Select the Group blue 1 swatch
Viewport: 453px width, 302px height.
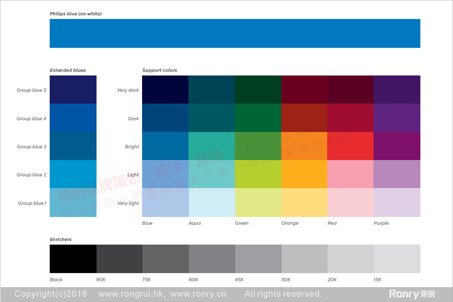coord(73,202)
